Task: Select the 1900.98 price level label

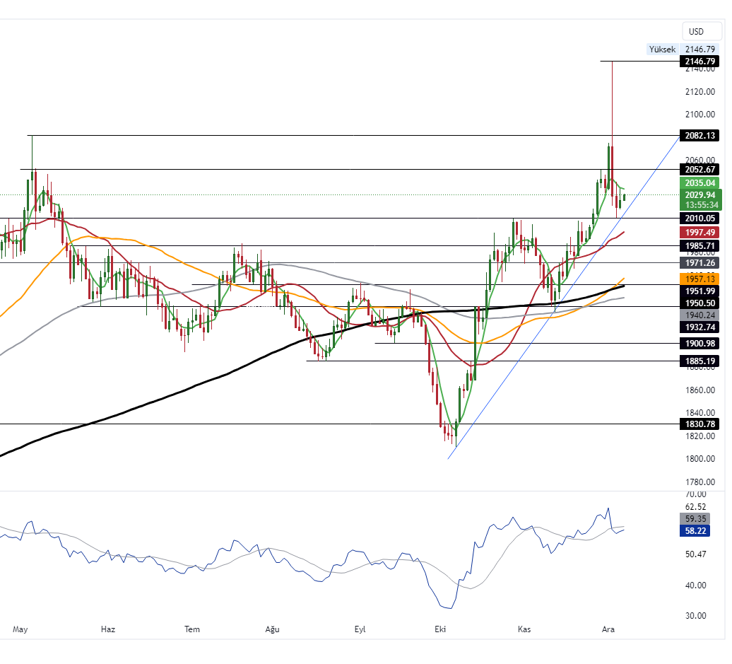Action: coord(700,344)
